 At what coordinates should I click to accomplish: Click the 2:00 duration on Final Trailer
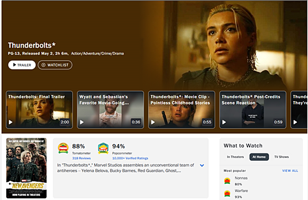[65, 122]
